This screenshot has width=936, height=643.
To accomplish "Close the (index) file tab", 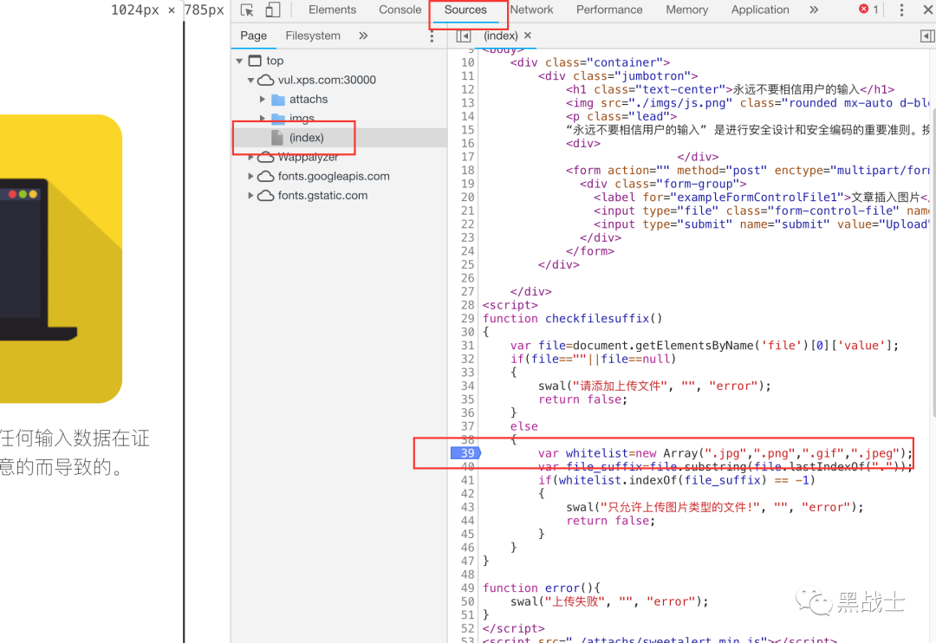I will click(x=528, y=36).
